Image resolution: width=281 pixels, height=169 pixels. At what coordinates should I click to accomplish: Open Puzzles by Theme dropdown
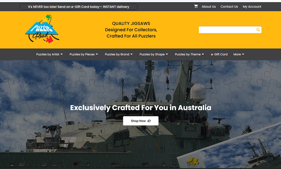(x=189, y=54)
